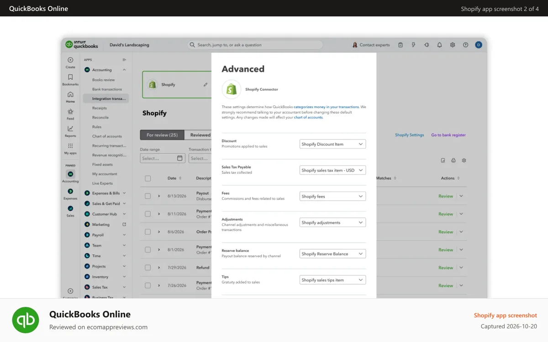Open Live Experts menu item
548x342 pixels.
click(x=102, y=183)
